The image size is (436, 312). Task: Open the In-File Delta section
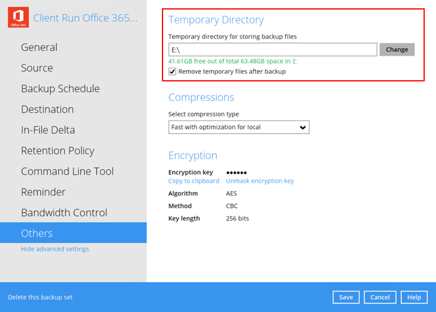click(48, 130)
